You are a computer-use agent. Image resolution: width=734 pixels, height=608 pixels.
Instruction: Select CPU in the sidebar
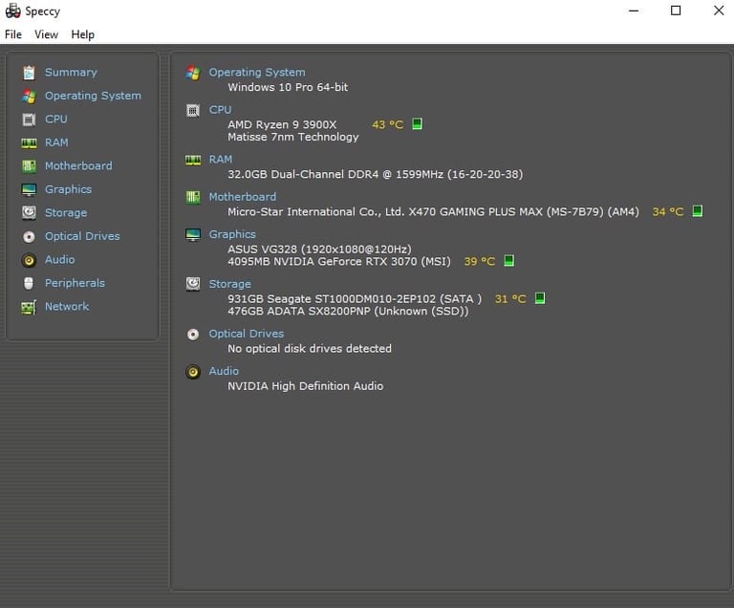tap(56, 119)
